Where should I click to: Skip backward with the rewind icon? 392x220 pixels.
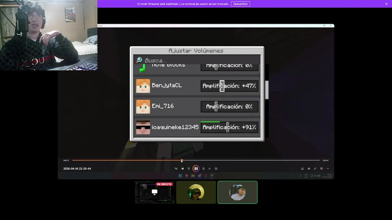189,169
